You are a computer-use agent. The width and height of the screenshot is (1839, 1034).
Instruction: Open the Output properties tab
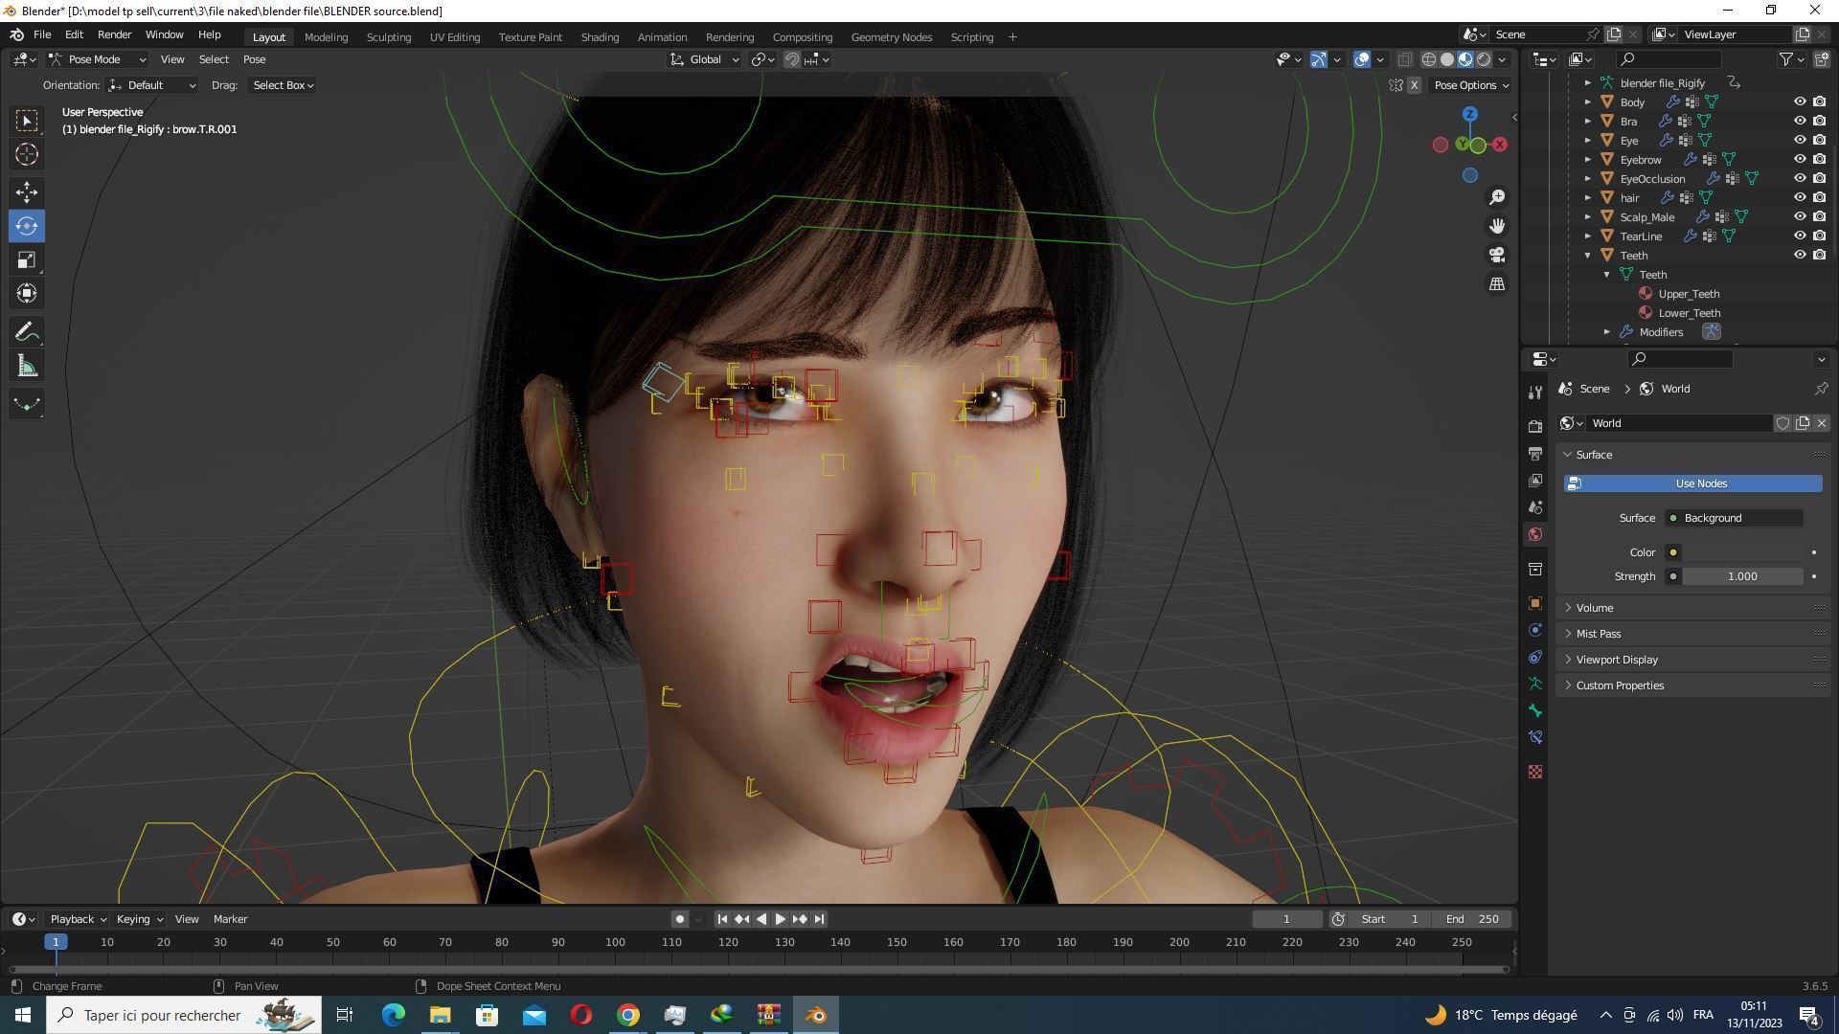pyautogui.click(x=1535, y=453)
